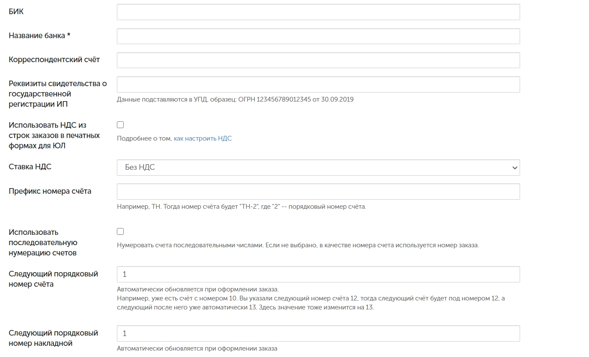
Task: Click the "Ставка НДС" label
Action: click(30, 167)
